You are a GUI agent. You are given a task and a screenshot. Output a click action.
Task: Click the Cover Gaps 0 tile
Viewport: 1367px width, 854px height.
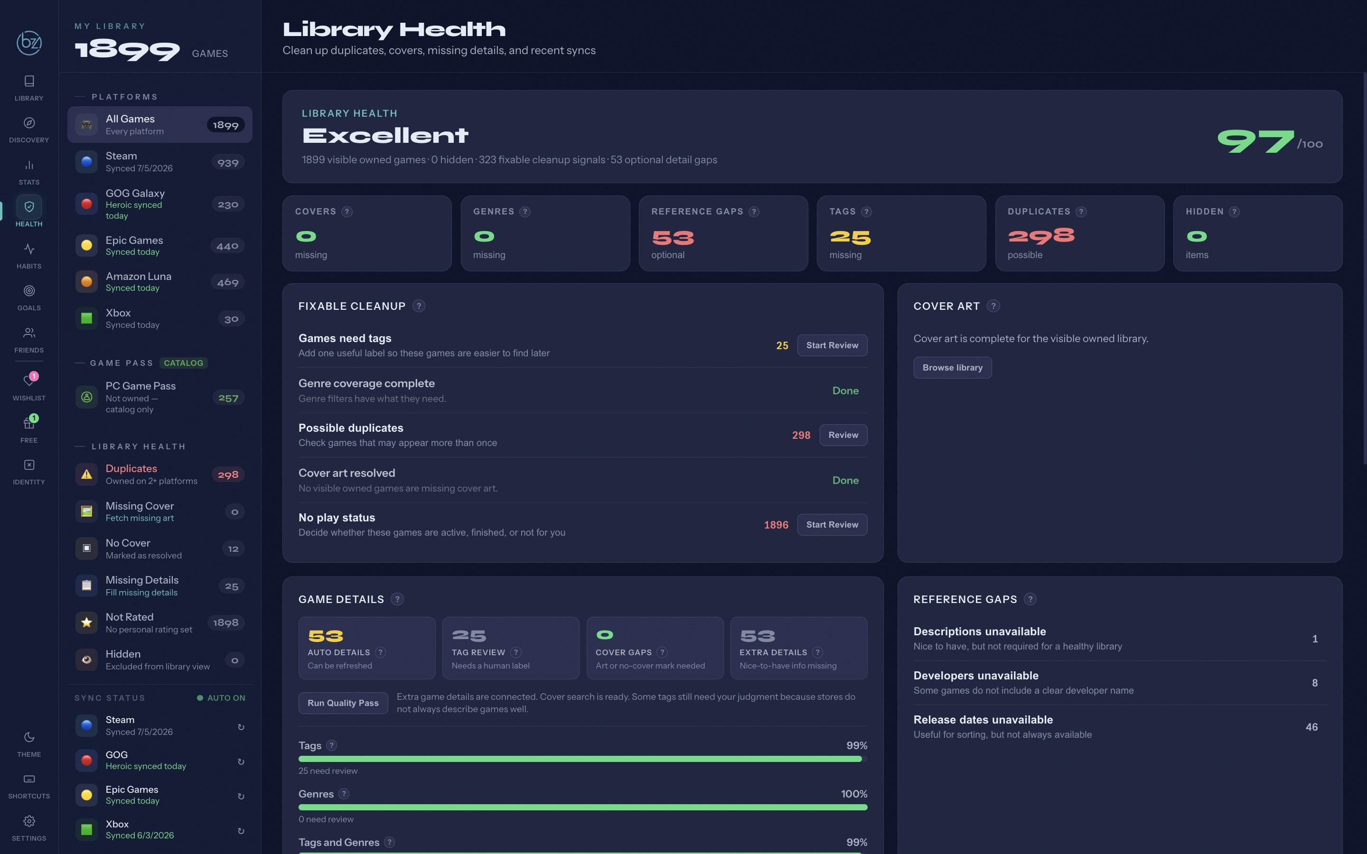(655, 648)
